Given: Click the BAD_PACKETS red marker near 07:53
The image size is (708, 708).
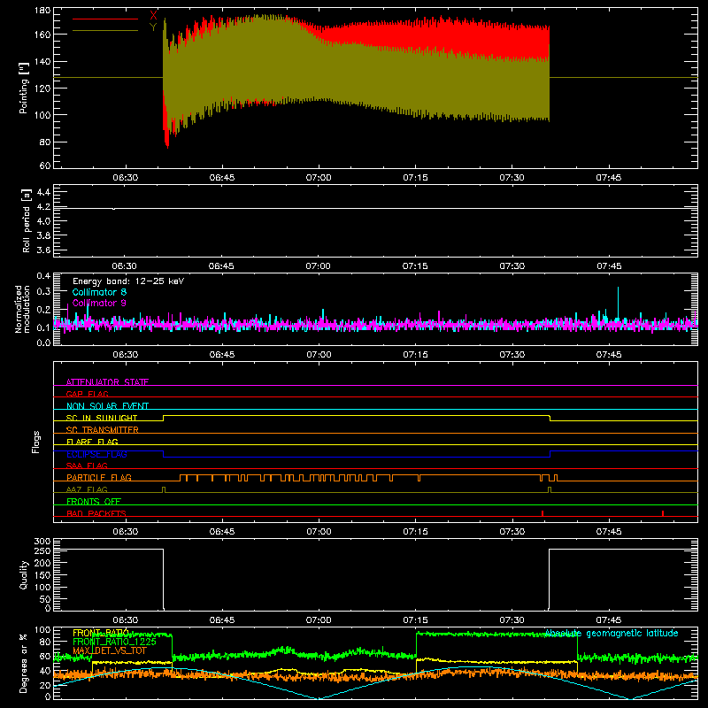Looking at the screenshot, I should pyautogui.click(x=662, y=513).
